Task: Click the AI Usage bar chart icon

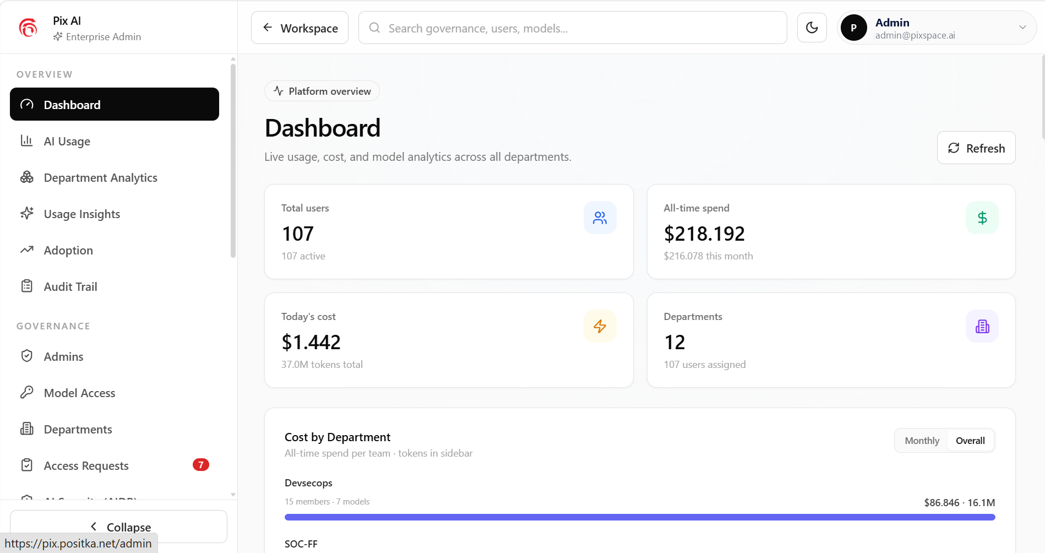Action: [27, 140]
